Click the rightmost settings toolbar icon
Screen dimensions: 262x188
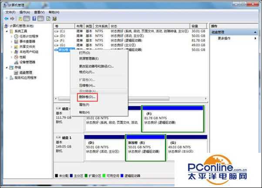click(x=54, y=19)
